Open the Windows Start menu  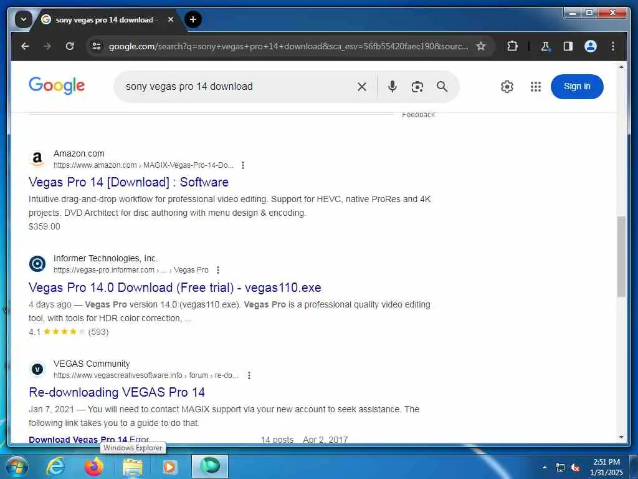click(16, 467)
